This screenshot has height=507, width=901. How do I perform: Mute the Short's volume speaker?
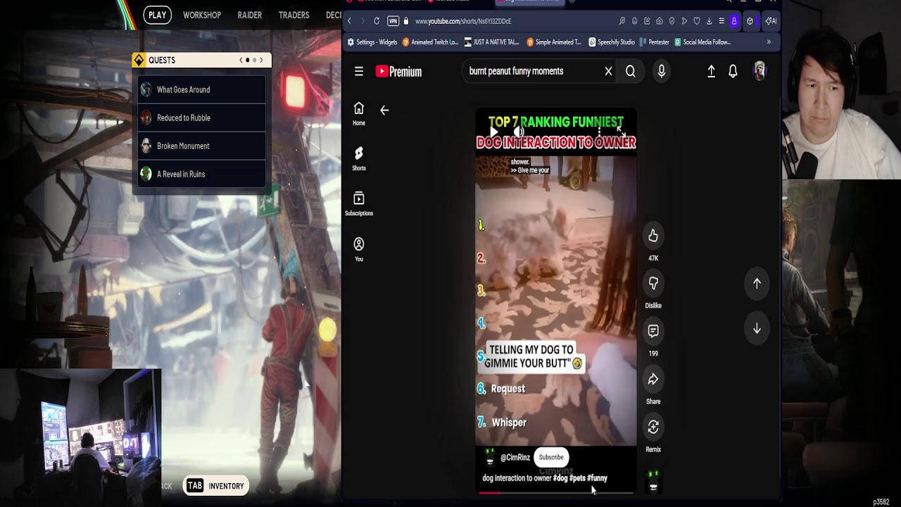coord(519,132)
